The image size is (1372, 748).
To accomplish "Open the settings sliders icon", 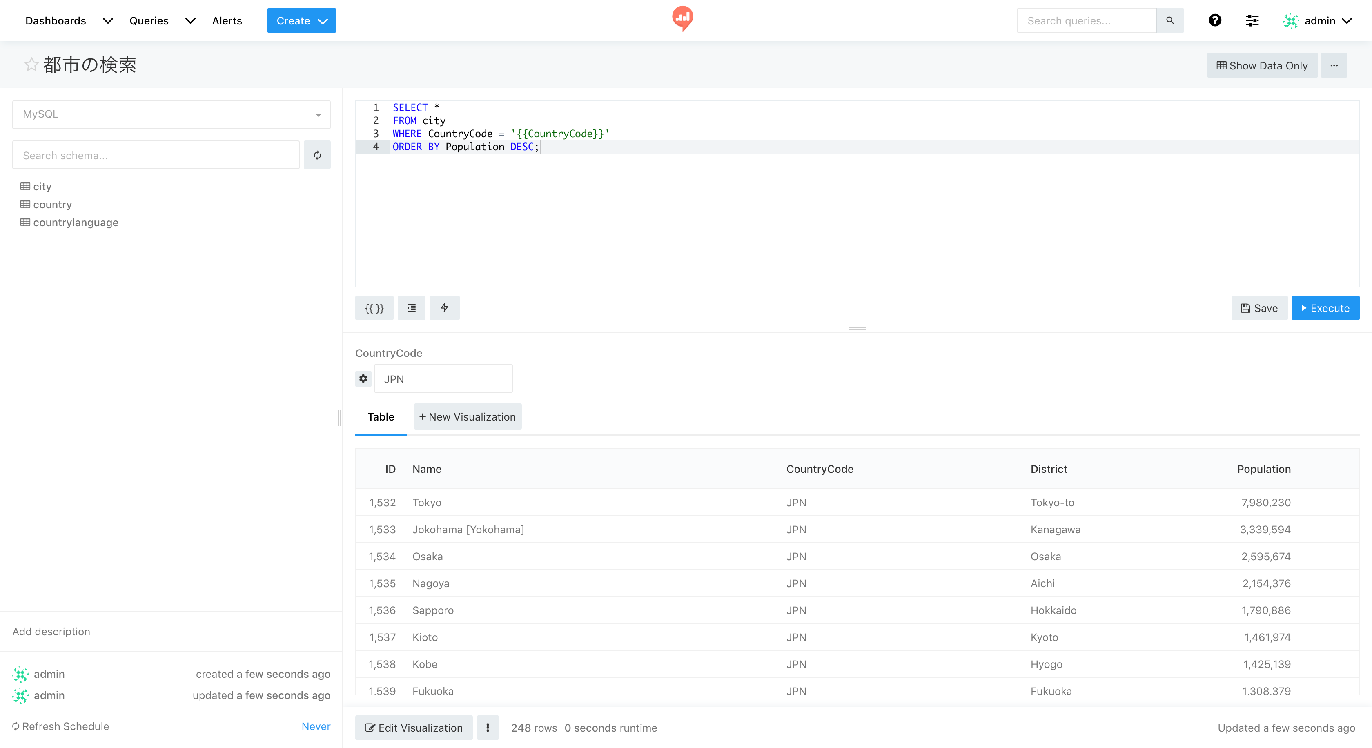I will (1252, 21).
